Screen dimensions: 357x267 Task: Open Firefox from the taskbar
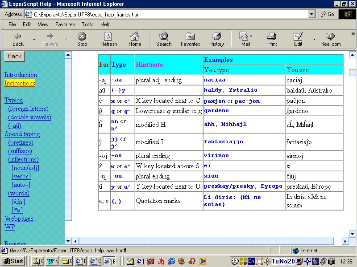click(x=182, y=261)
